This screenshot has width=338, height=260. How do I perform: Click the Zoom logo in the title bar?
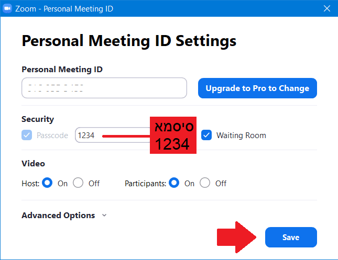click(7, 9)
